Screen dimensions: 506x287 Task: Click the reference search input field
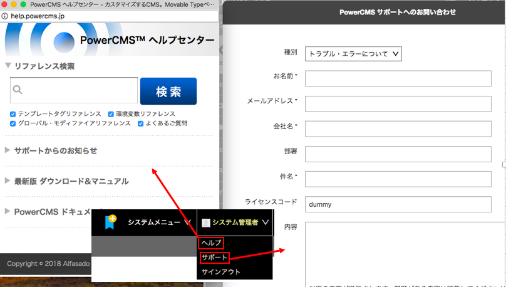click(74, 90)
